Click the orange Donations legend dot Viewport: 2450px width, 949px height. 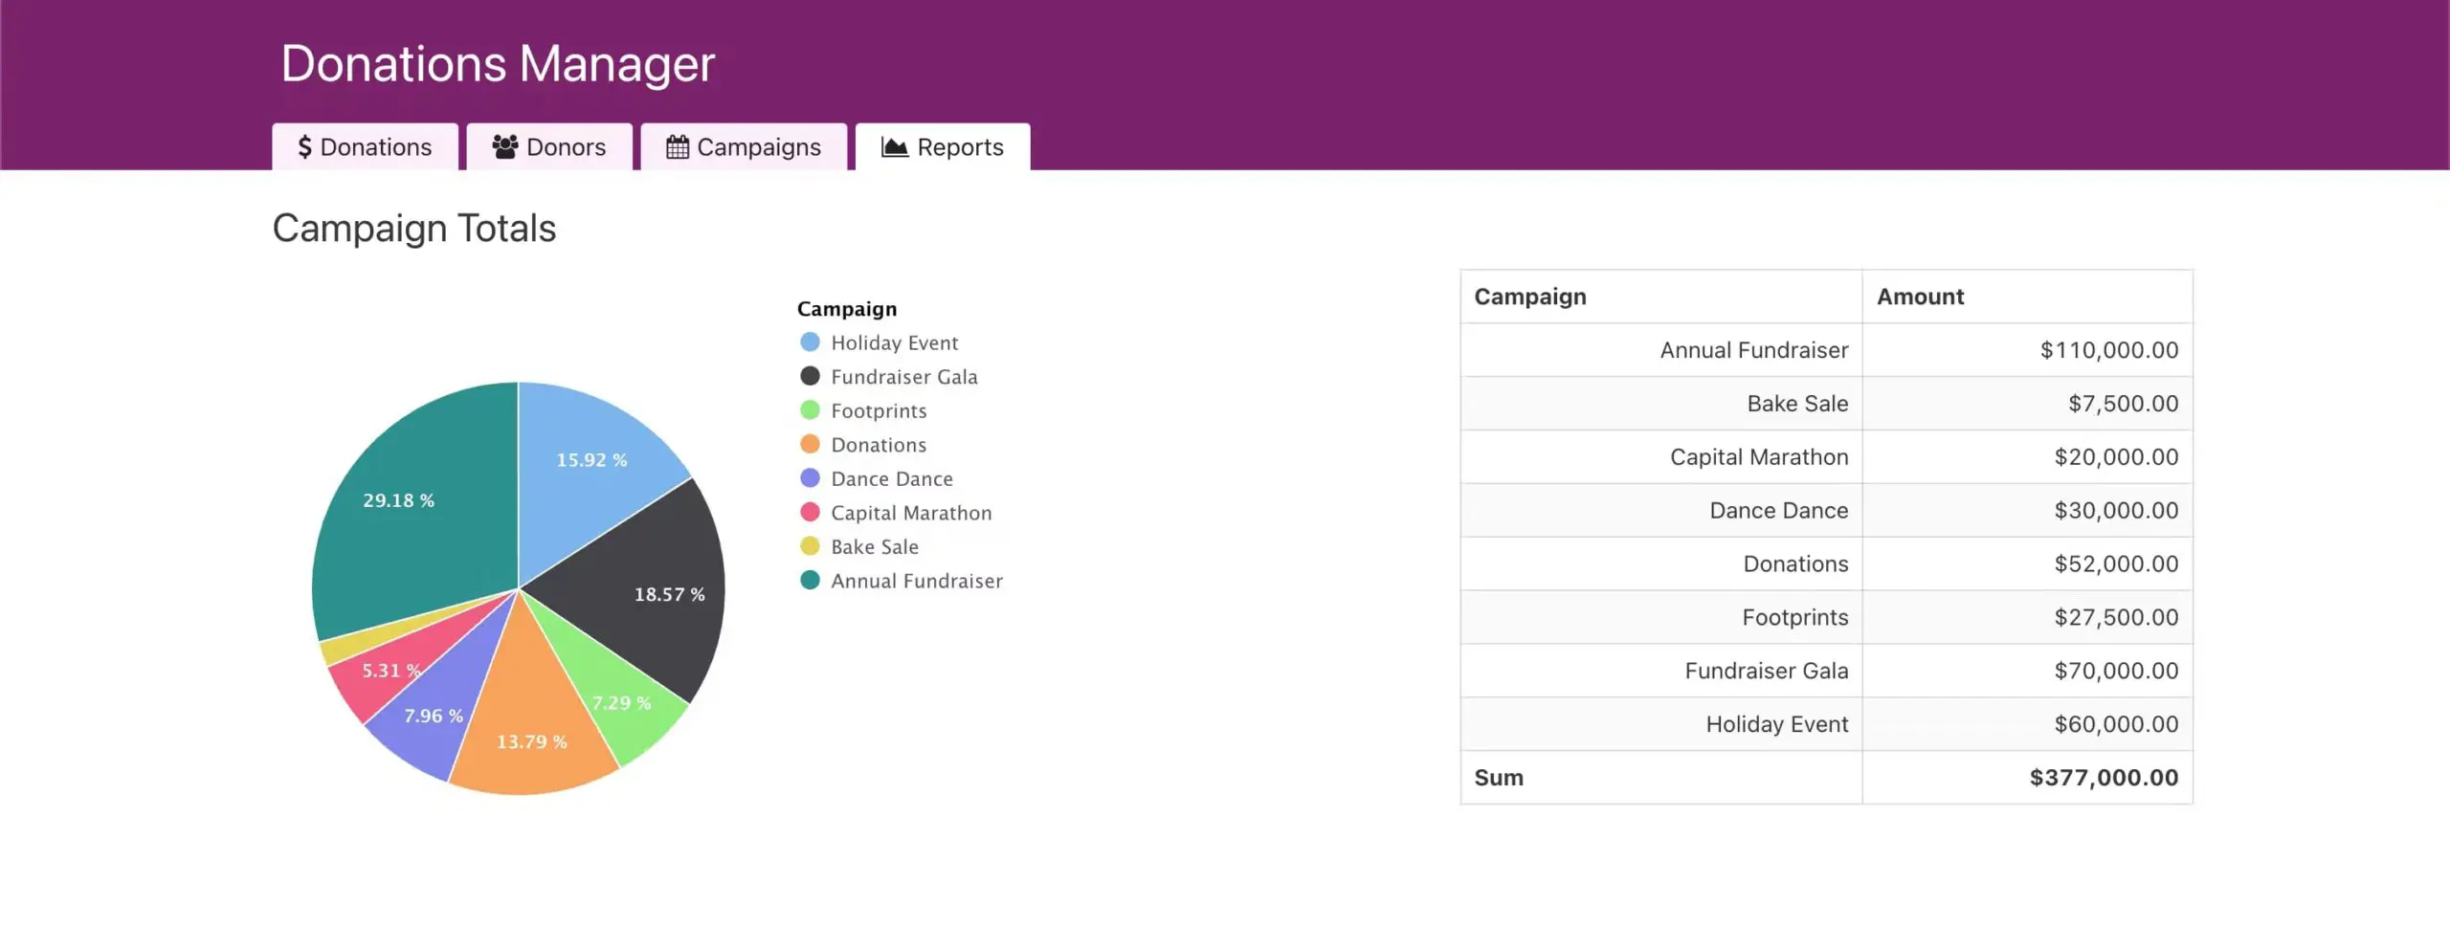click(810, 445)
